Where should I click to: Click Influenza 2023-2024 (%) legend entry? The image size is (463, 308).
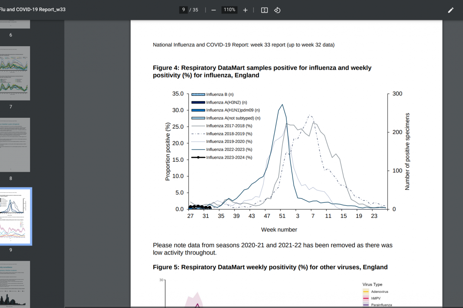(229, 157)
